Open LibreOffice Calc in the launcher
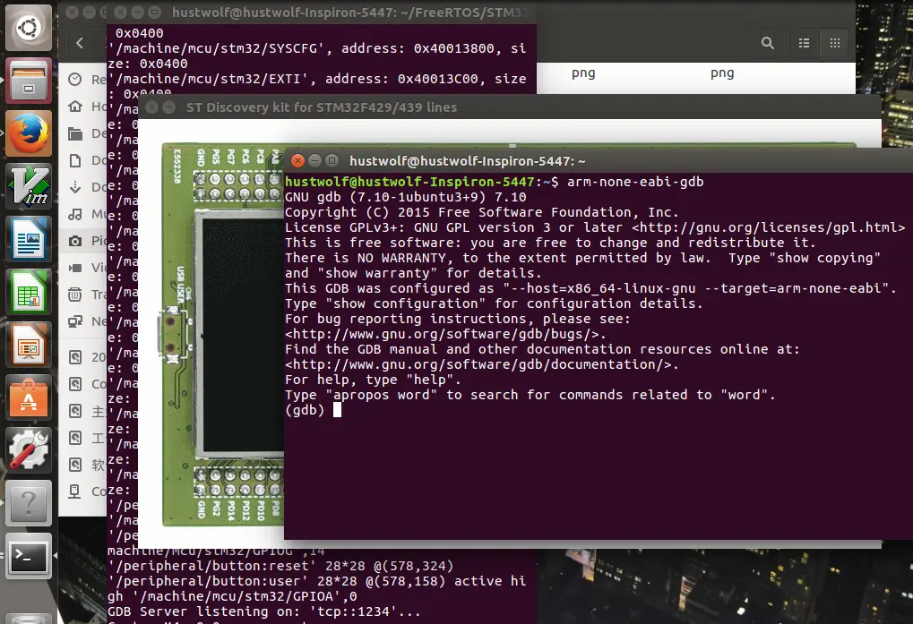The width and height of the screenshot is (913, 624). point(28,293)
